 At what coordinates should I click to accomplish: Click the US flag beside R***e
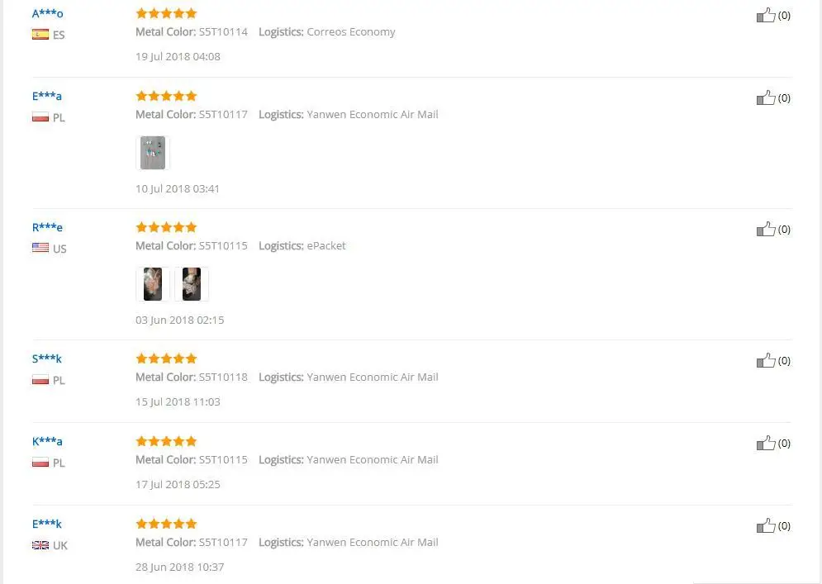pos(40,246)
